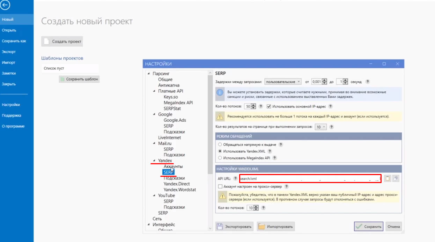The width and height of the screenshot is (435, 242).
Task: Click the paste icon beside API URL field
Action: [x=388, y=179]
